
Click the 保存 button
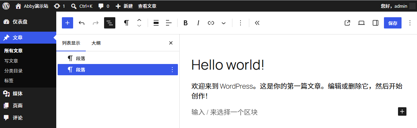click(x=392, y=23)
